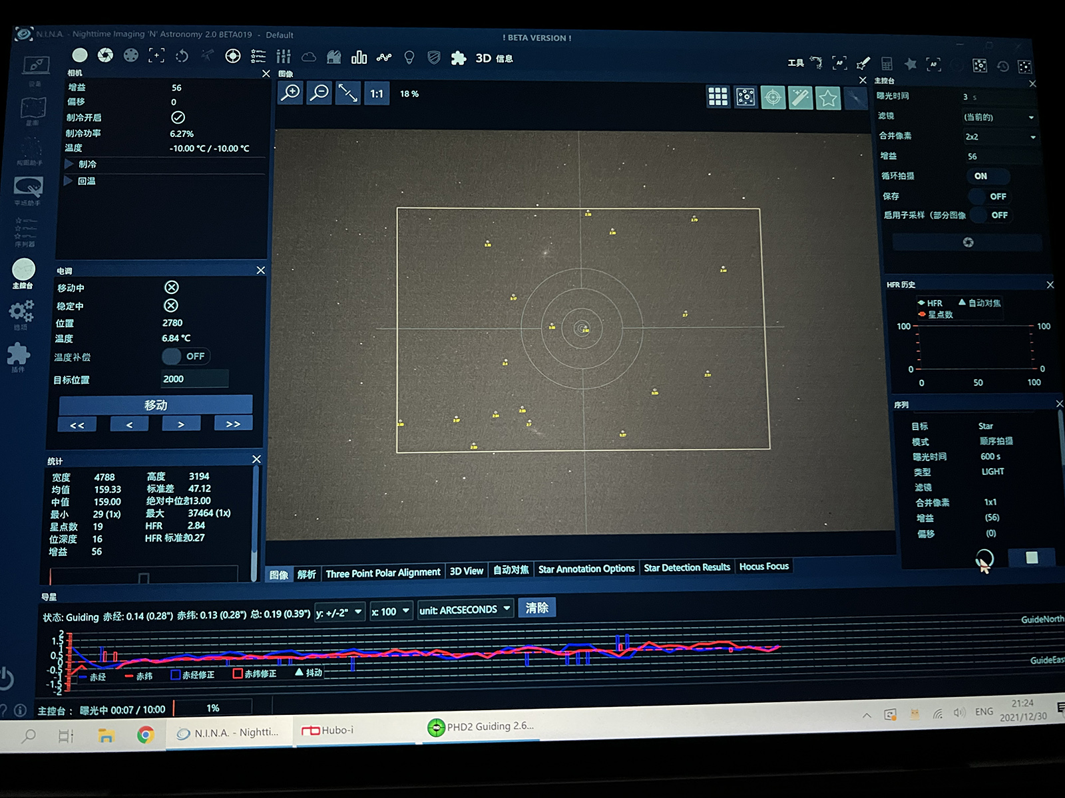Open Chrome from the taskbar
The height and width of the screenshot is (798, 1065).
click(x=145, y=735)
